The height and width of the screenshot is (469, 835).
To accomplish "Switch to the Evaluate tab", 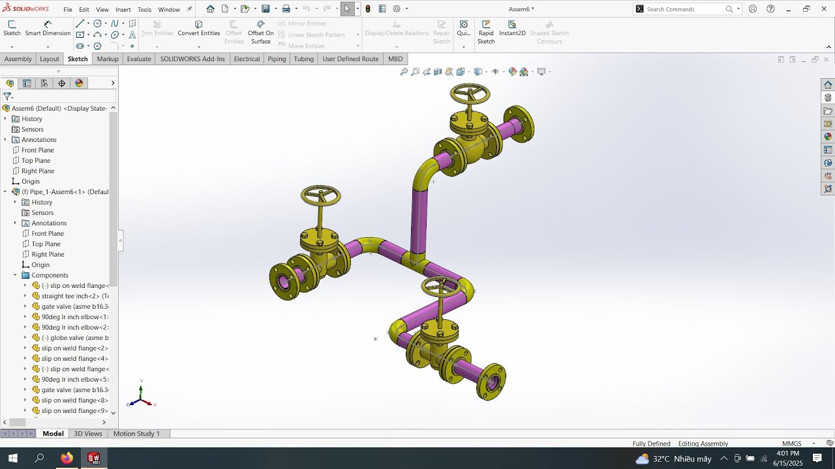I will point(139,59).
